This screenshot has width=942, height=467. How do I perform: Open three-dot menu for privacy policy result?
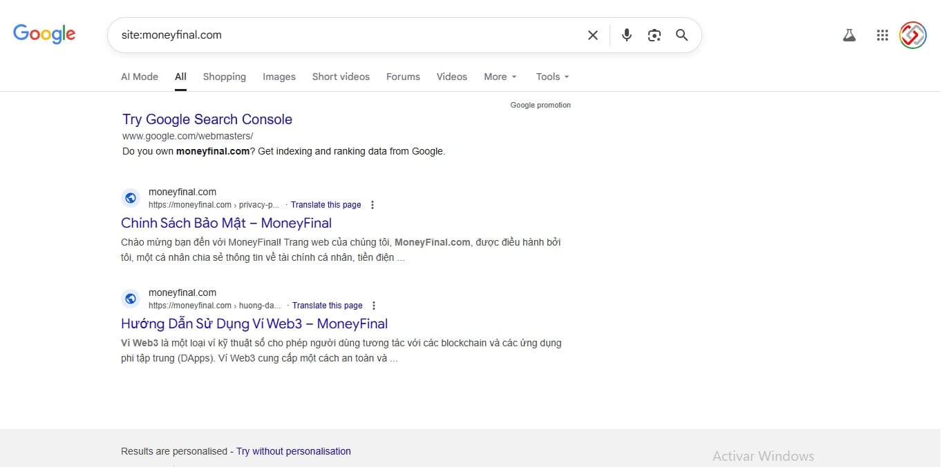coord(373,205)
